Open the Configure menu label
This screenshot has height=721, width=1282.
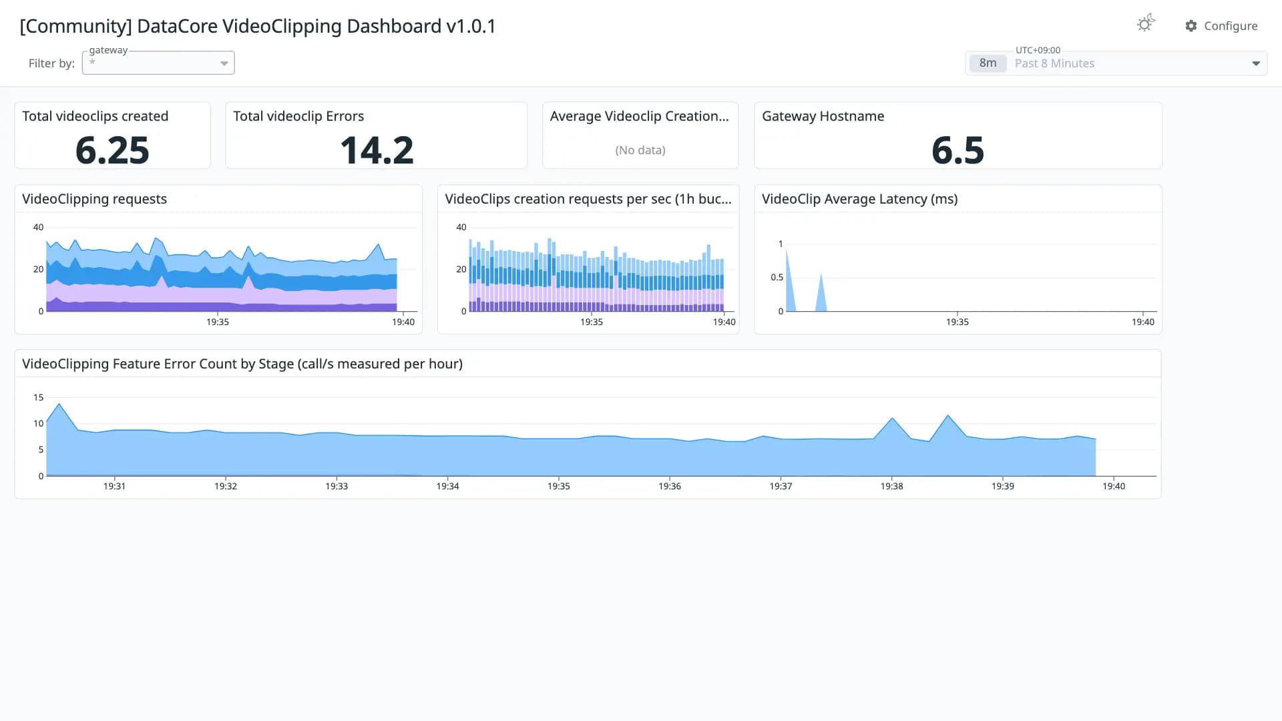(1231, 25)
